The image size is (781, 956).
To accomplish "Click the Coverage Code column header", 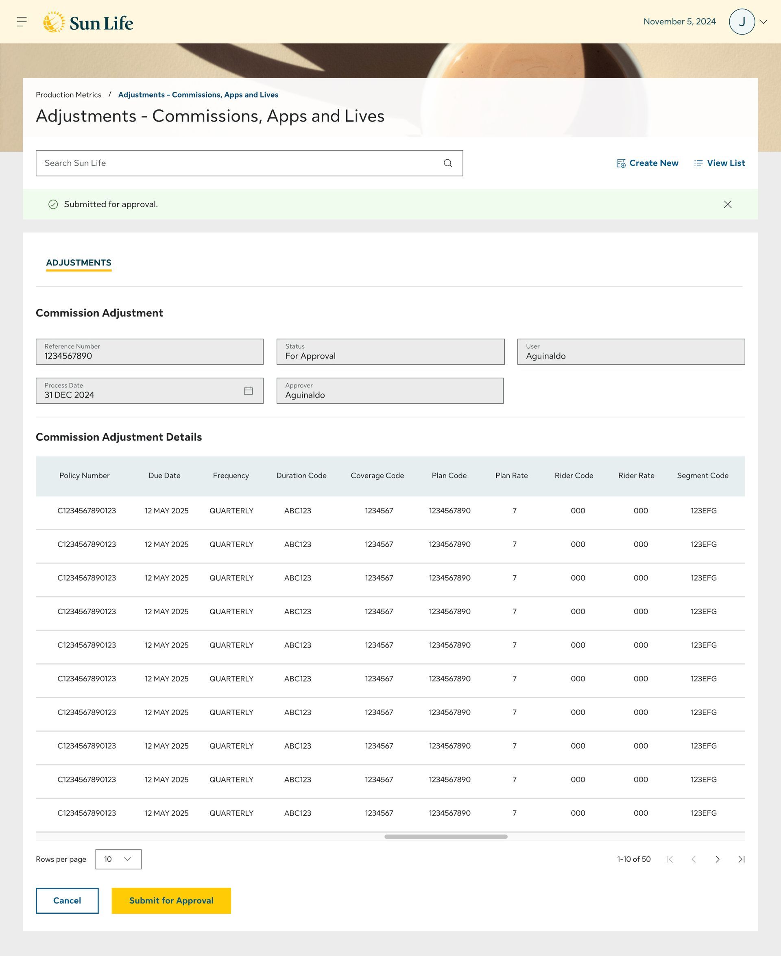I will pyautogui.click(x=377, y=476).
